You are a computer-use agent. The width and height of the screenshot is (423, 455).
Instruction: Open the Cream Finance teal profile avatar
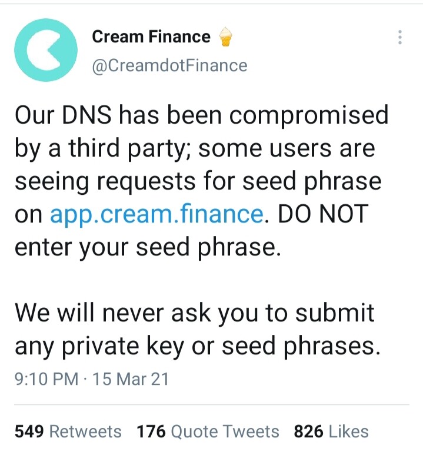coord(46,50)
